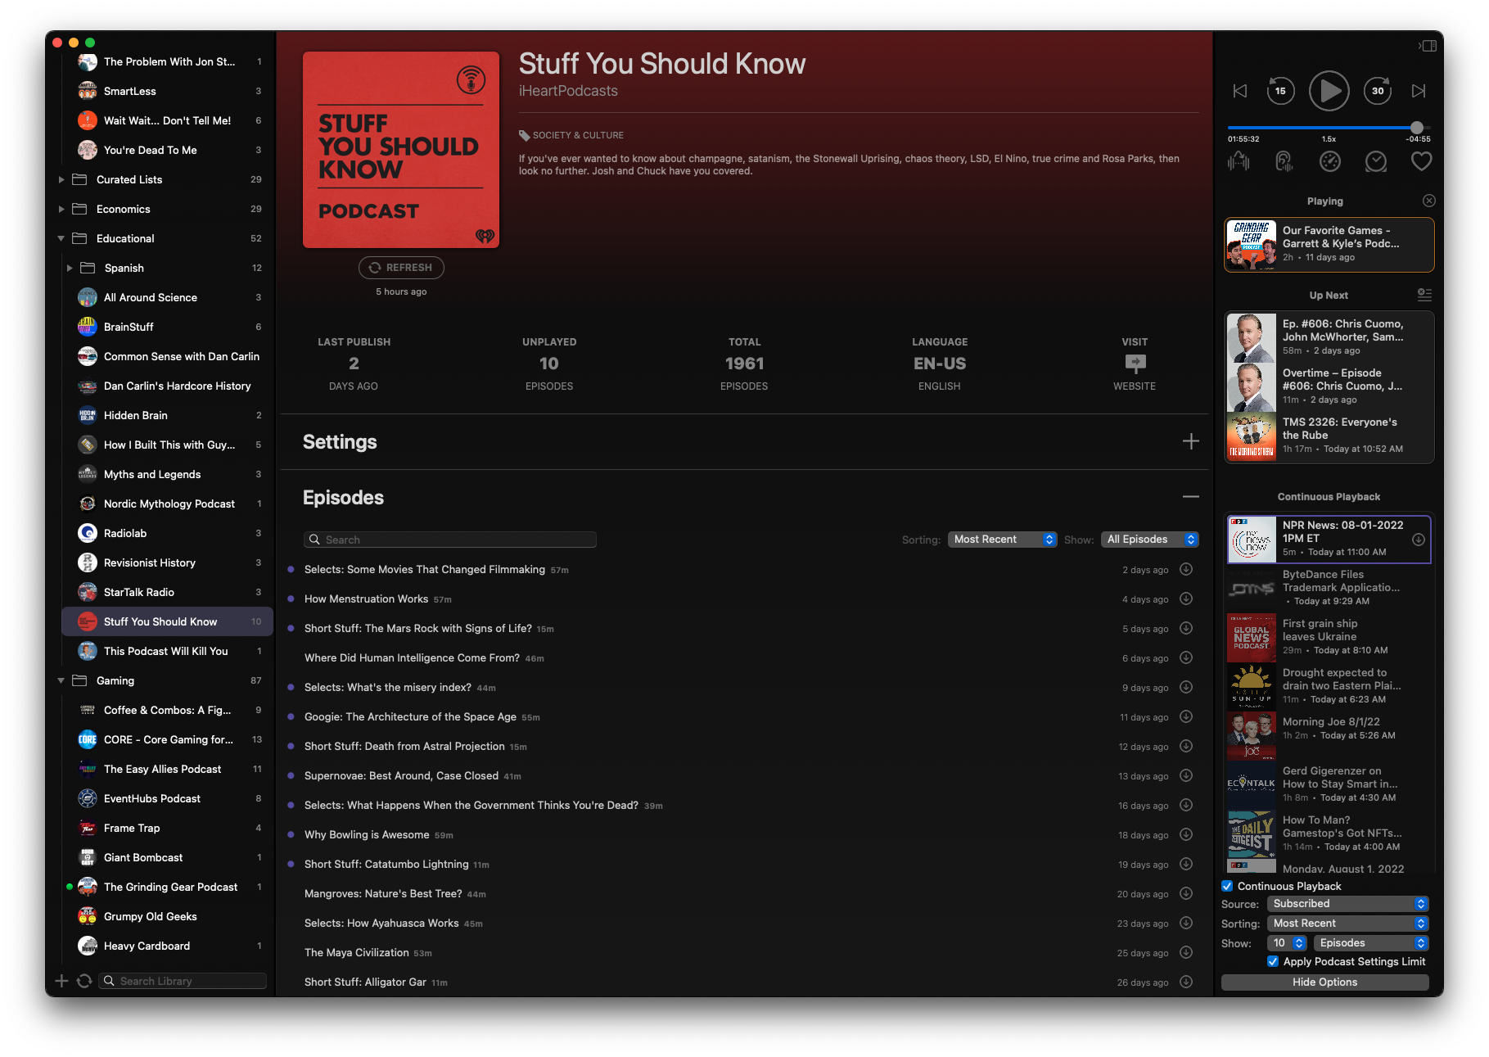Open Mangroves: Nature's Best Tree? episode
The image size is (1489, 1057).
coord(383,893)
